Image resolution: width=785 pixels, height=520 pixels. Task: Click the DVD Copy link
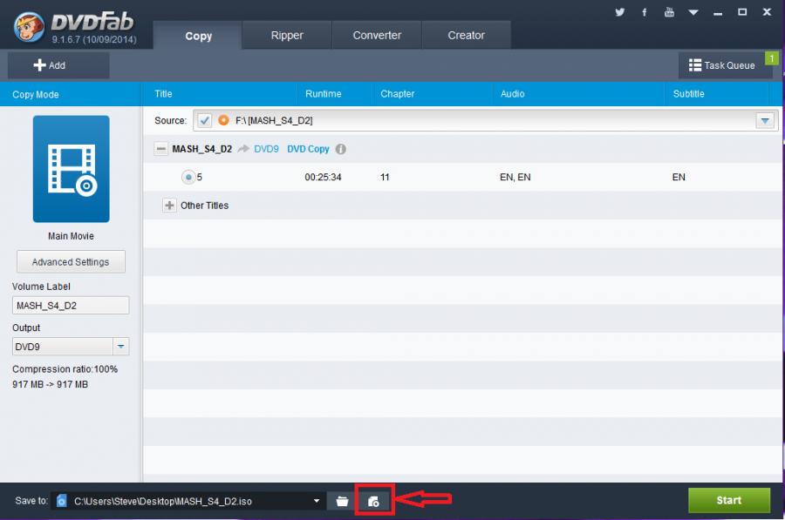click(x=308, y=149)
